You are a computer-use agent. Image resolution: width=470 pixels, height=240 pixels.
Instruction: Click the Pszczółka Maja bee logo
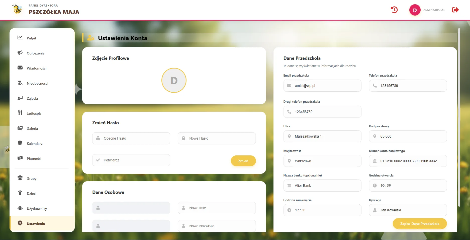pyautogui.click(x=18, y=9)
